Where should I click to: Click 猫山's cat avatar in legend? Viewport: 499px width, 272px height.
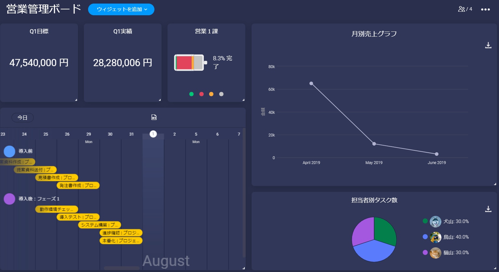click(x=436, y=253)
